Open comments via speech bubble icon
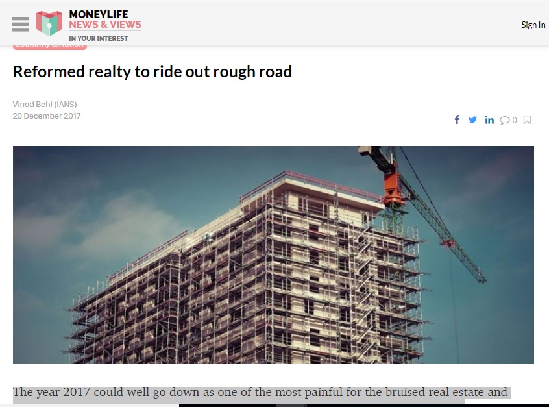This screenshot has height=407, width=549. [x=504, y=120]
